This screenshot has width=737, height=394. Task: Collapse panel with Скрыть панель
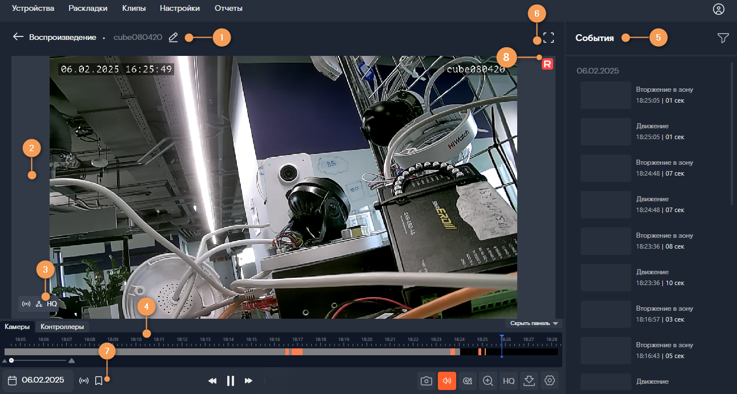pyautogui.click(x=533, y=323)
